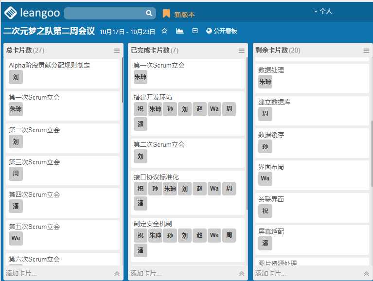This screenshot has width=373, height=281.
Task: Open the 建立数据库 card
Action: [312, 111]
